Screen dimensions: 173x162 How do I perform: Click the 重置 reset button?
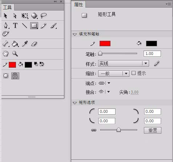click(x=153, y=130)
